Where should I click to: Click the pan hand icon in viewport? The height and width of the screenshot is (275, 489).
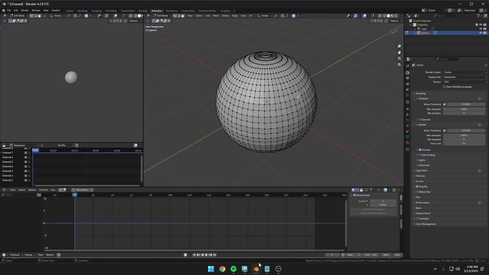coord(399,52)
